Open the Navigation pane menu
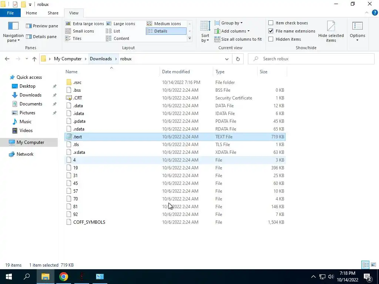The image size is (379, 284). point(13,32)
